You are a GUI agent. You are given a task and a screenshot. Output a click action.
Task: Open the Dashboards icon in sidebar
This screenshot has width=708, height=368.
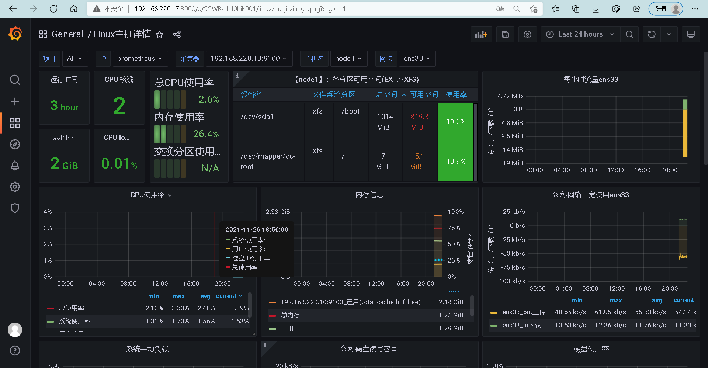coord(15,123)
